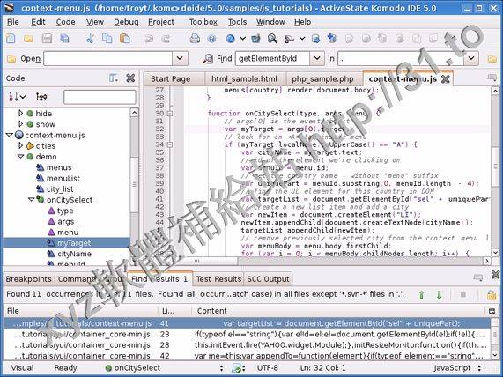Click the Cut scissors icon
The width and height of the screenshot is (503, 377).
[90, 39]
